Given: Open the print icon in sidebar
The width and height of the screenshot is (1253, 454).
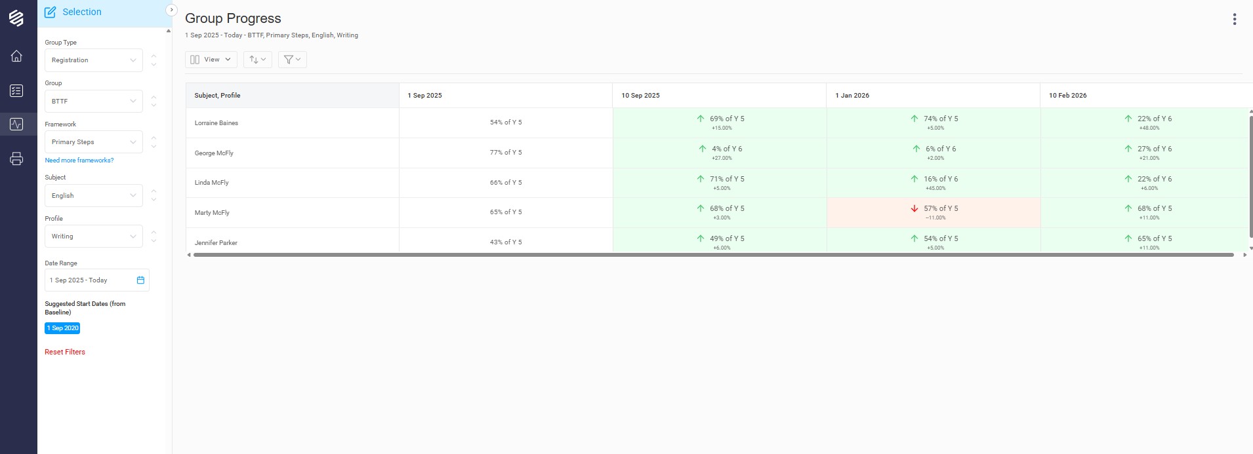Looking at the screenshot, I should point(16,159).
